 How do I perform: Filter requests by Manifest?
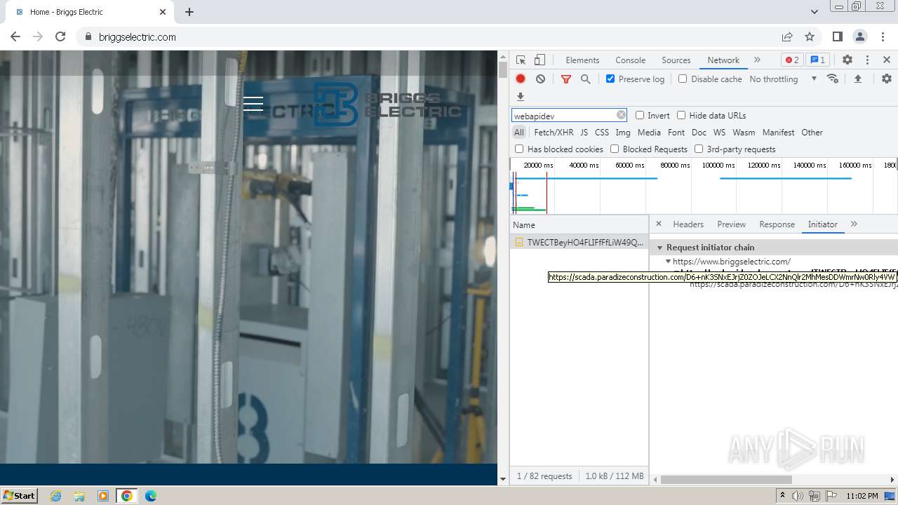[x=778, y=132]
